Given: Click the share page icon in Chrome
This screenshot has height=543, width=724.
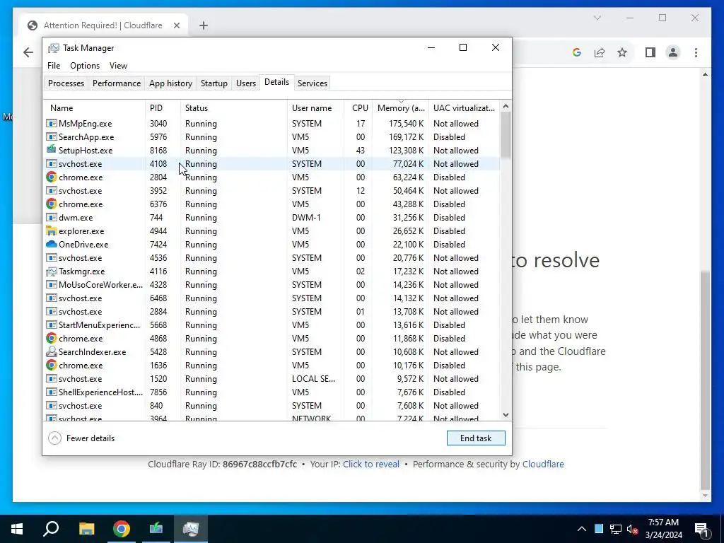Looking at the screenshot, I should pos(600,52).
